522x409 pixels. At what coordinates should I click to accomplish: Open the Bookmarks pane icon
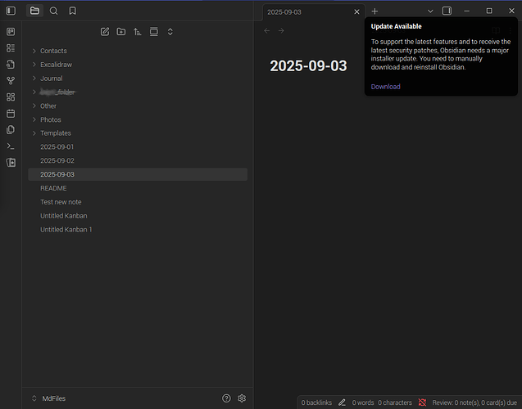tap(73, 11)
